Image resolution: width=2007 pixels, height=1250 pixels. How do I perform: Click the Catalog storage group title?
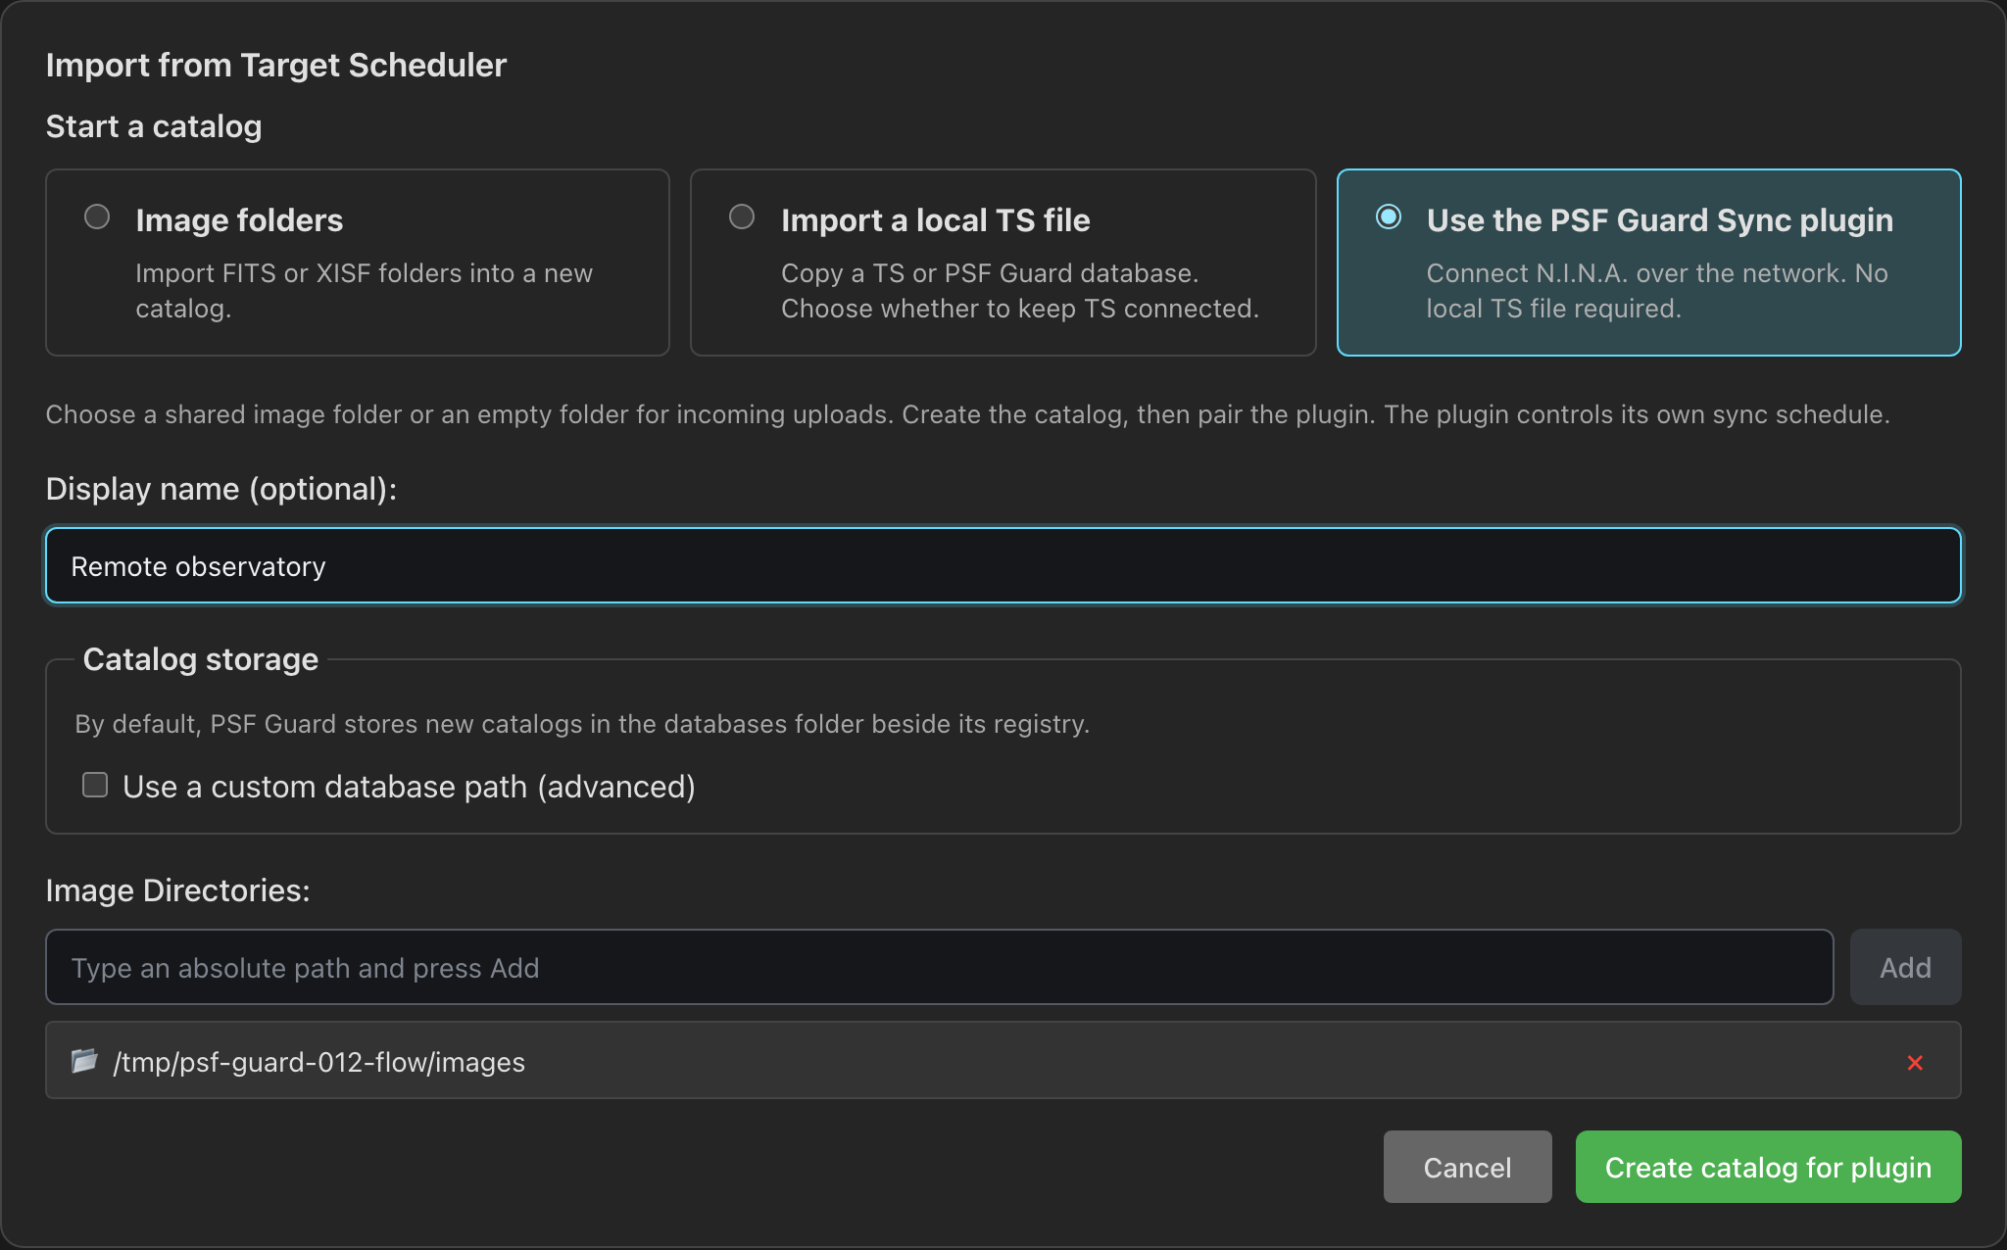[x=201, y=659]
